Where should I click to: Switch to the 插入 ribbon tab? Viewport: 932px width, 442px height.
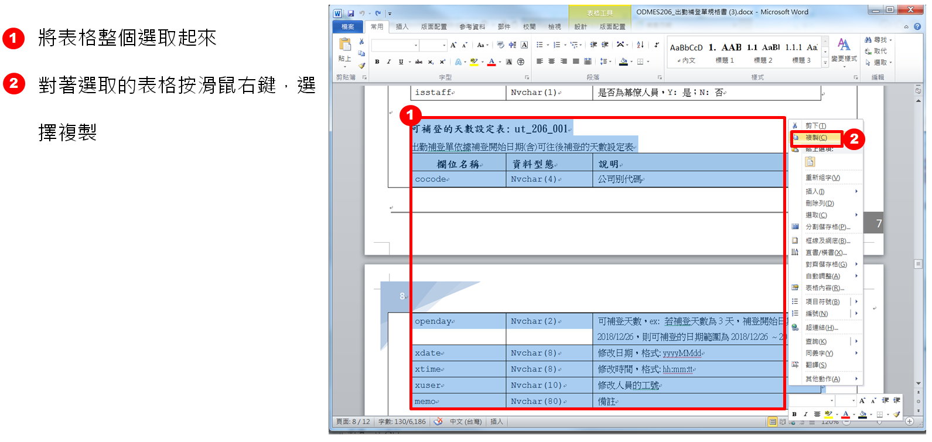pyautogui.click(x=402, y=26)
